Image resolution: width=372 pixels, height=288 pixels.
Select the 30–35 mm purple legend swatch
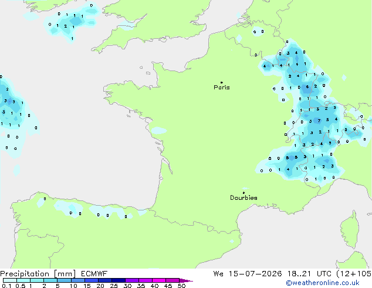tap(132, 280)
